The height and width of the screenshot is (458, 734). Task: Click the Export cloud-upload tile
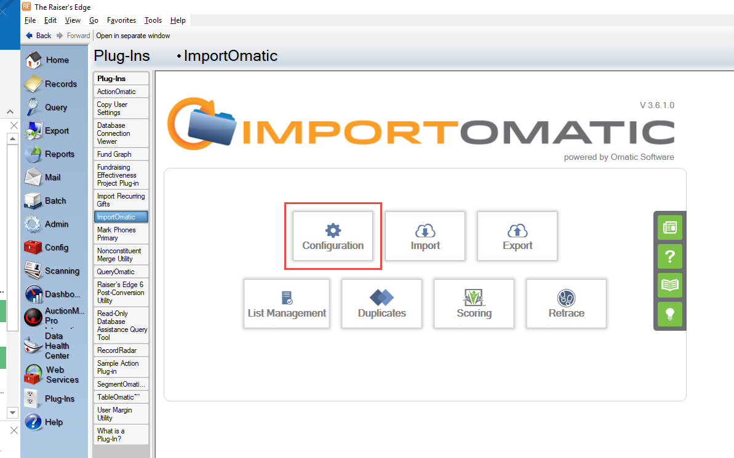click(x=517, y=236)
